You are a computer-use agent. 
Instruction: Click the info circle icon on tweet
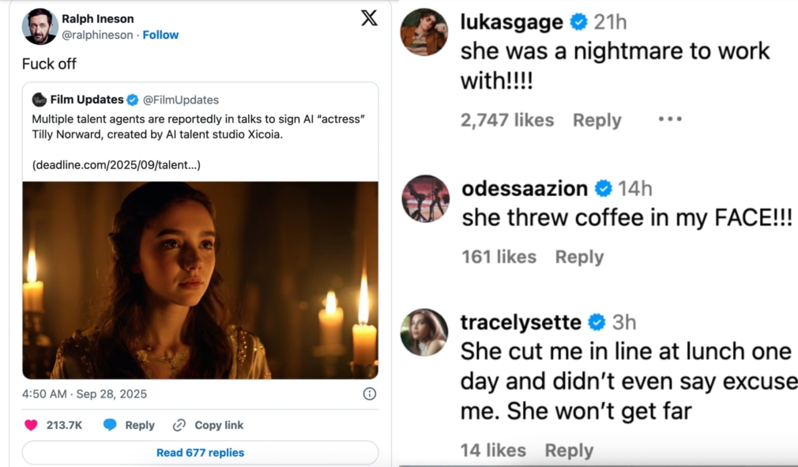click(x=369, y=394)
